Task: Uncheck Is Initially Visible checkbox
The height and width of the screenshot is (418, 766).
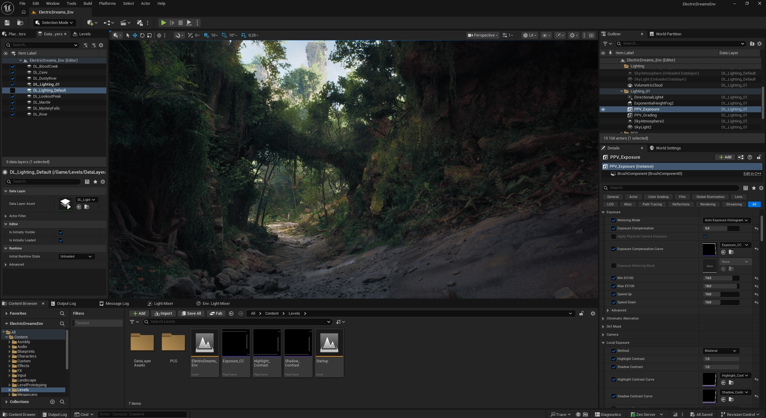Action: tap(61, 232)
